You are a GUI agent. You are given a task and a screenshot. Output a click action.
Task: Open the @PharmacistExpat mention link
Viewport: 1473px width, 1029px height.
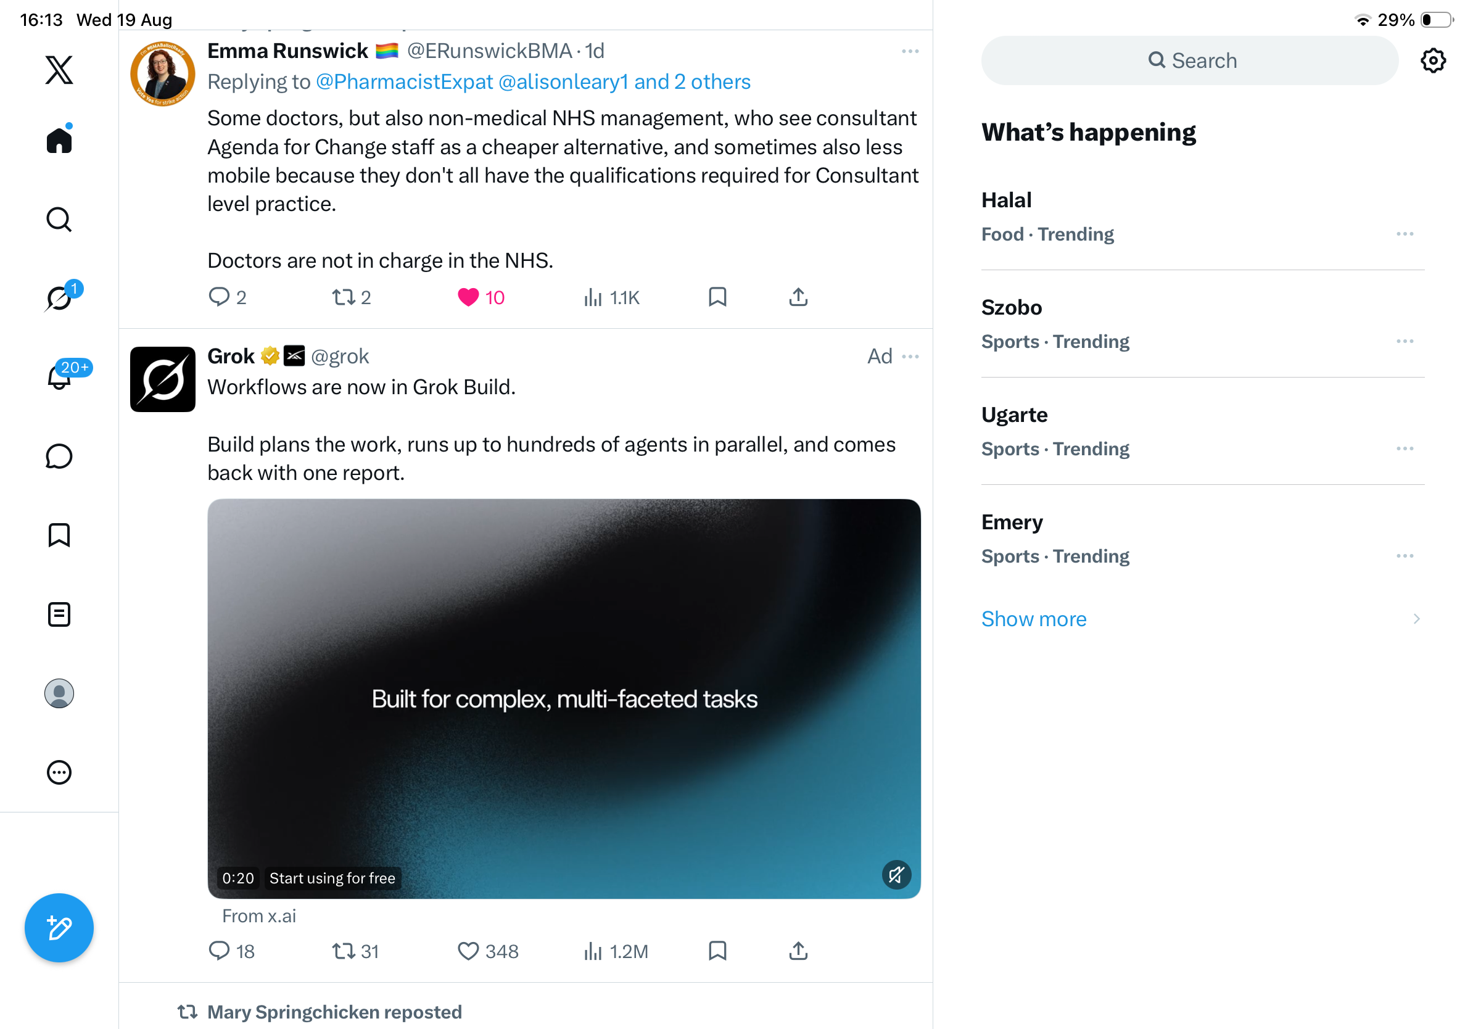[x=405, y=82]
